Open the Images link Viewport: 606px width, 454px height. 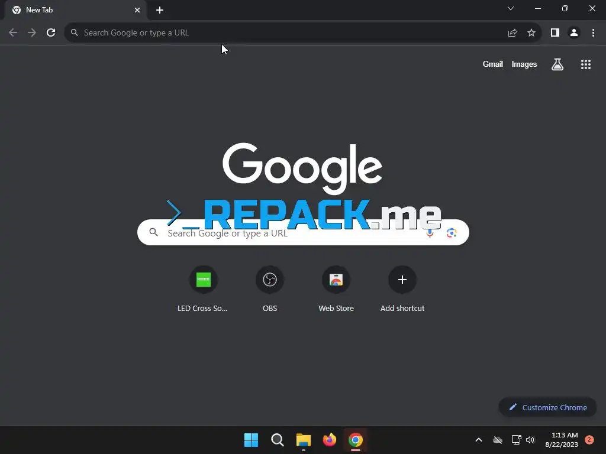click(x=524, y=64)
